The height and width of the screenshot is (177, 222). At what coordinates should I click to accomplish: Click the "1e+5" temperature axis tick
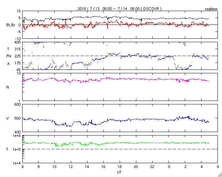[17, 149]
